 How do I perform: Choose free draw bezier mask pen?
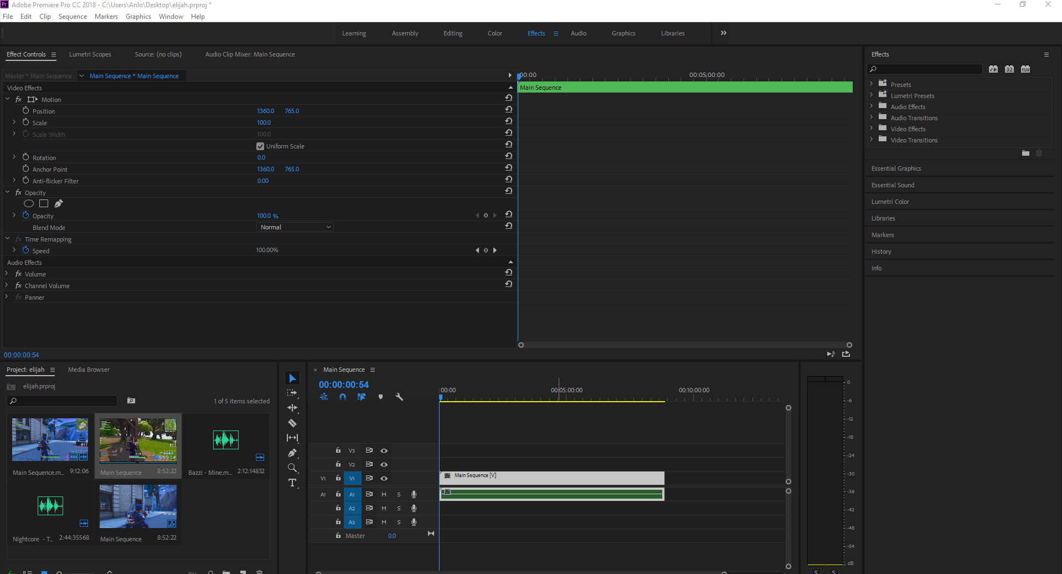[x=59, y=204]
